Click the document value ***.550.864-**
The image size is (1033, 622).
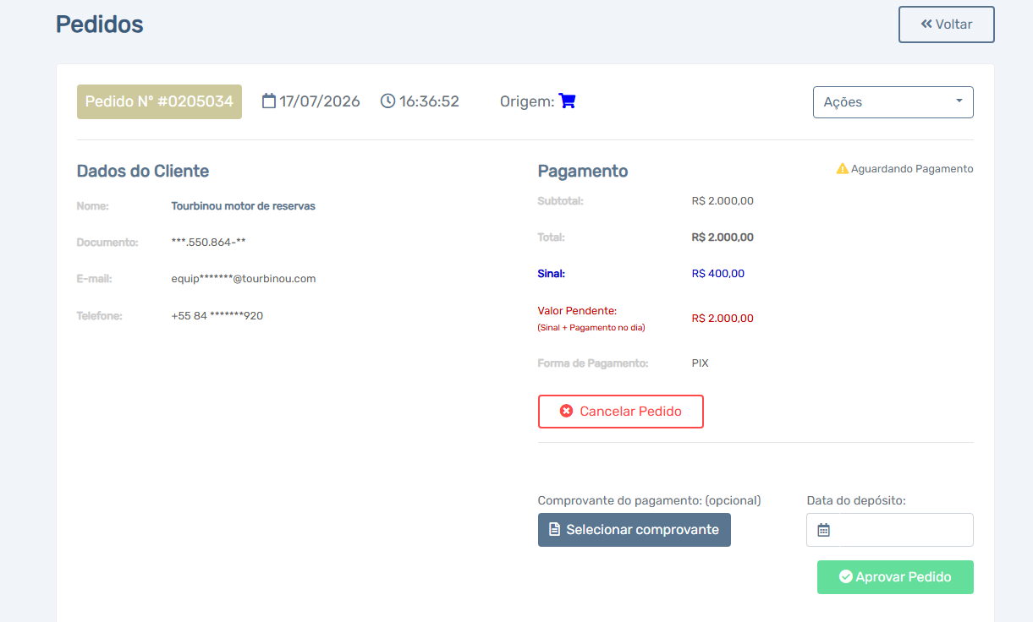208,243
